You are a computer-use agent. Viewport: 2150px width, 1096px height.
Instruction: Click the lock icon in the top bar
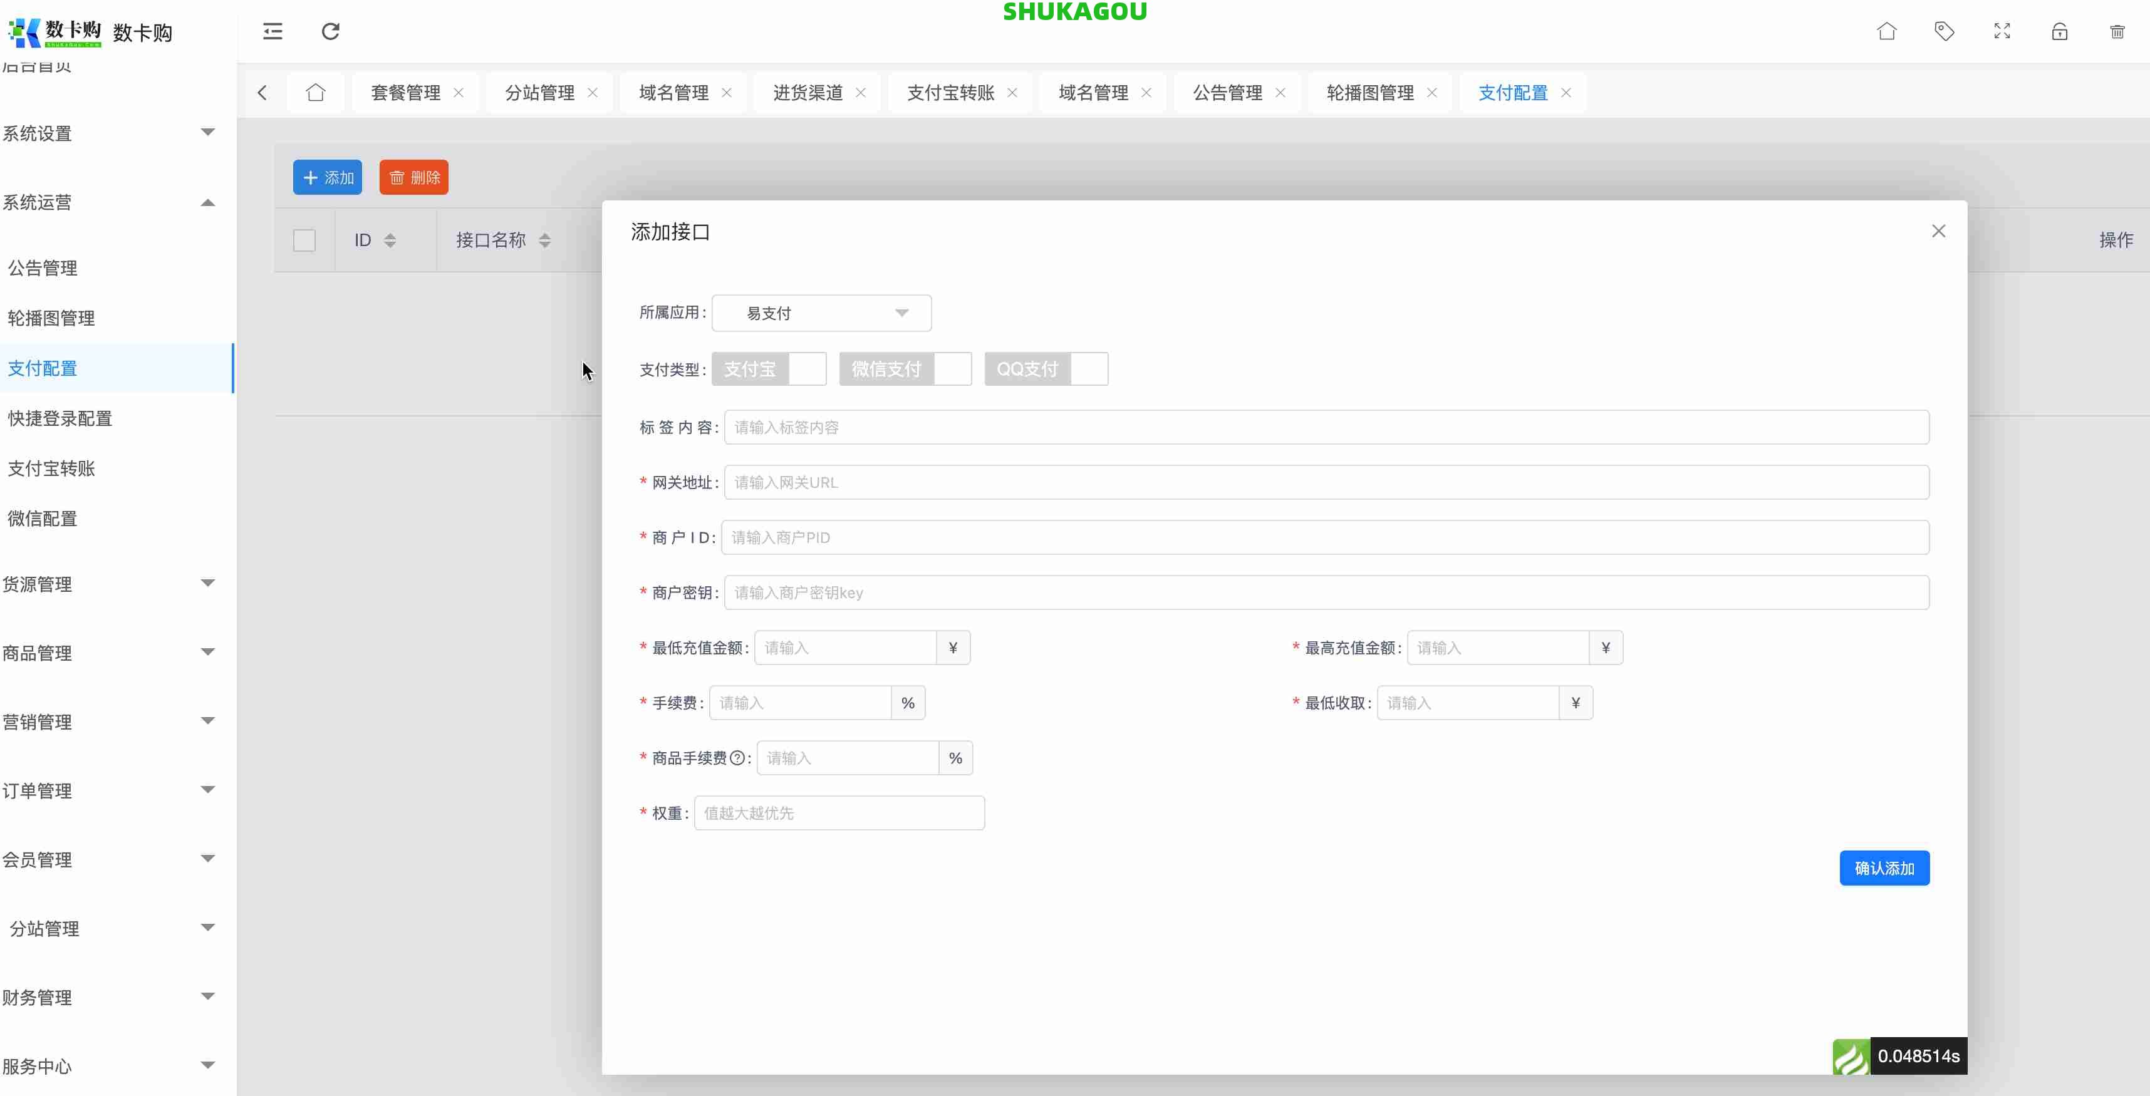2059,32
